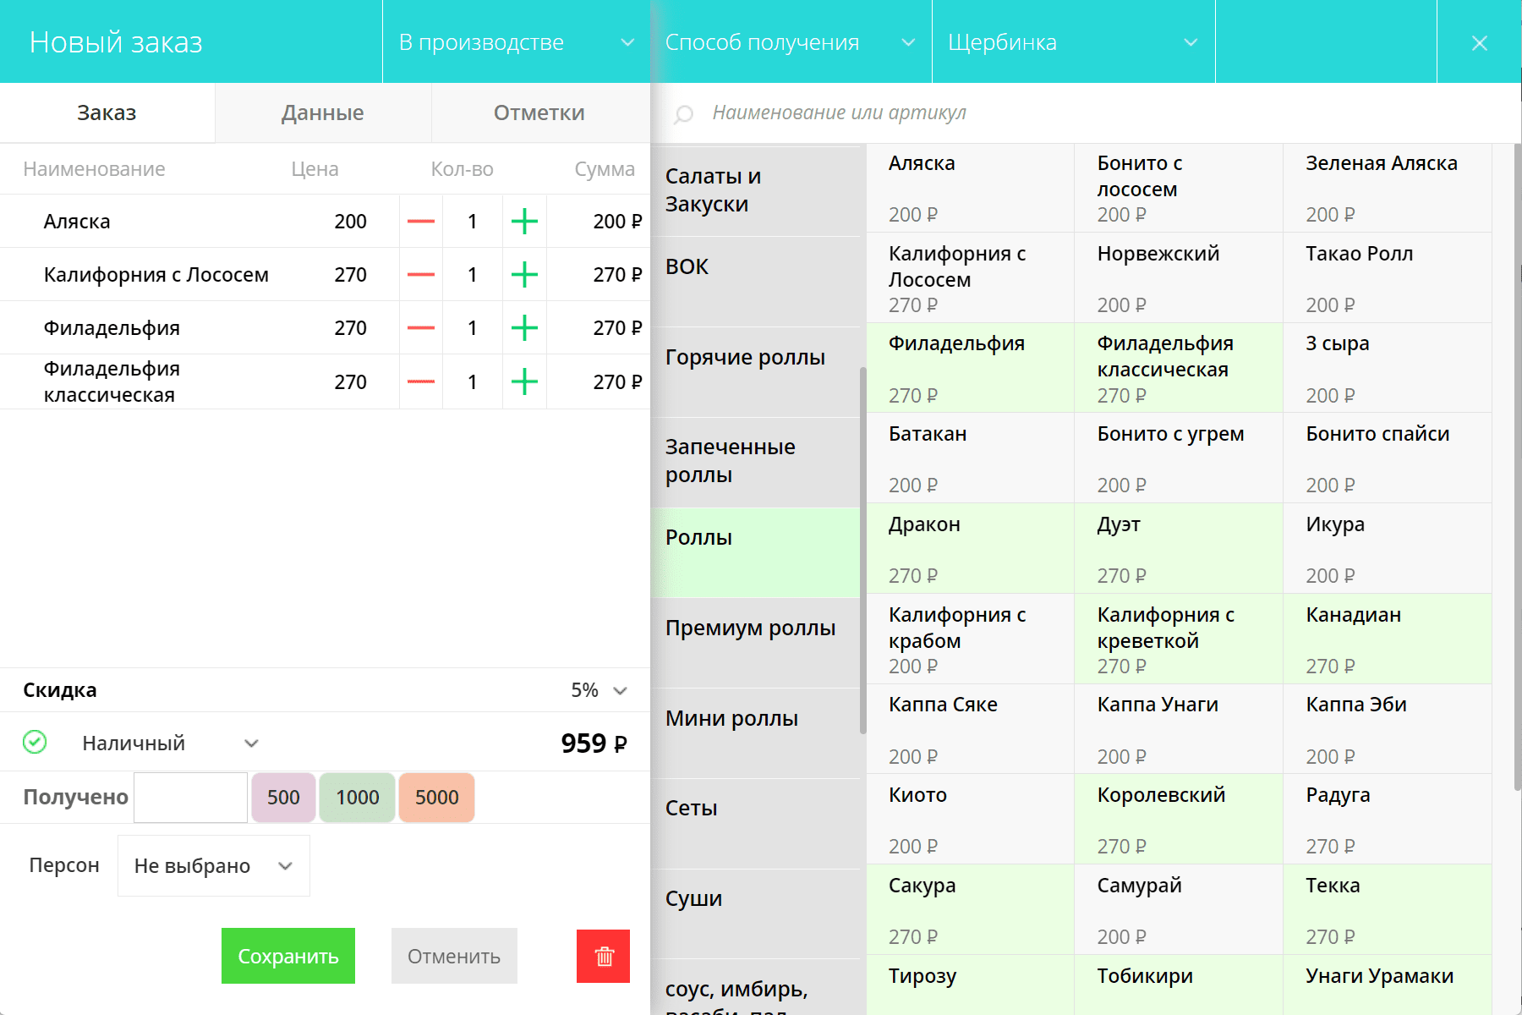Click minus icon for Филадельфия классическая
The image size is (1522, 1015).
pyautogui.click(x=421, y=382)
